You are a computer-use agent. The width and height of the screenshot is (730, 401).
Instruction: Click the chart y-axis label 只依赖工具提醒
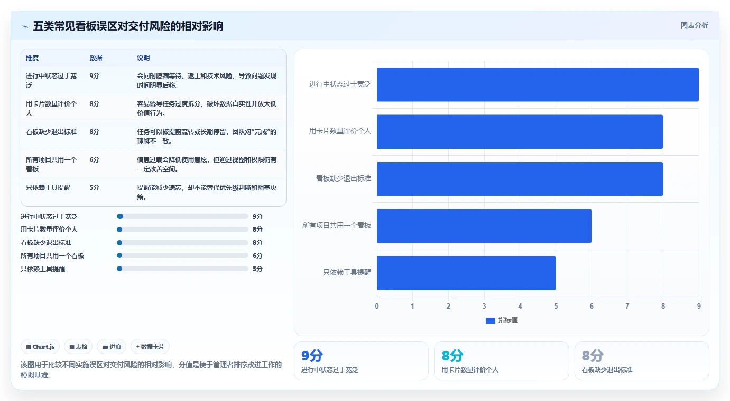(347, 273)
